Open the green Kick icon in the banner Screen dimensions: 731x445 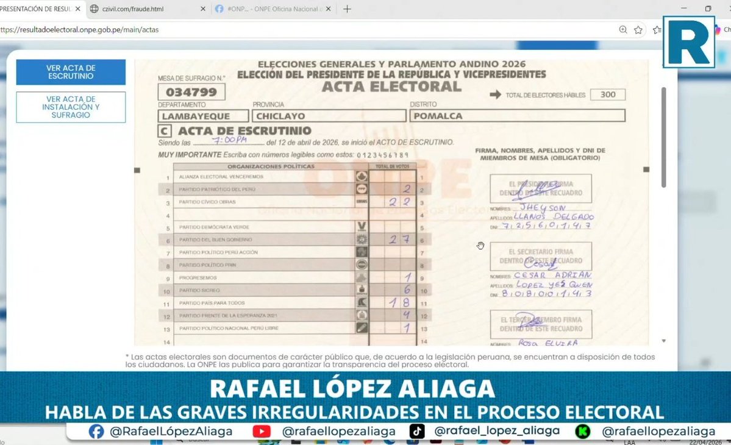point(582,430)
